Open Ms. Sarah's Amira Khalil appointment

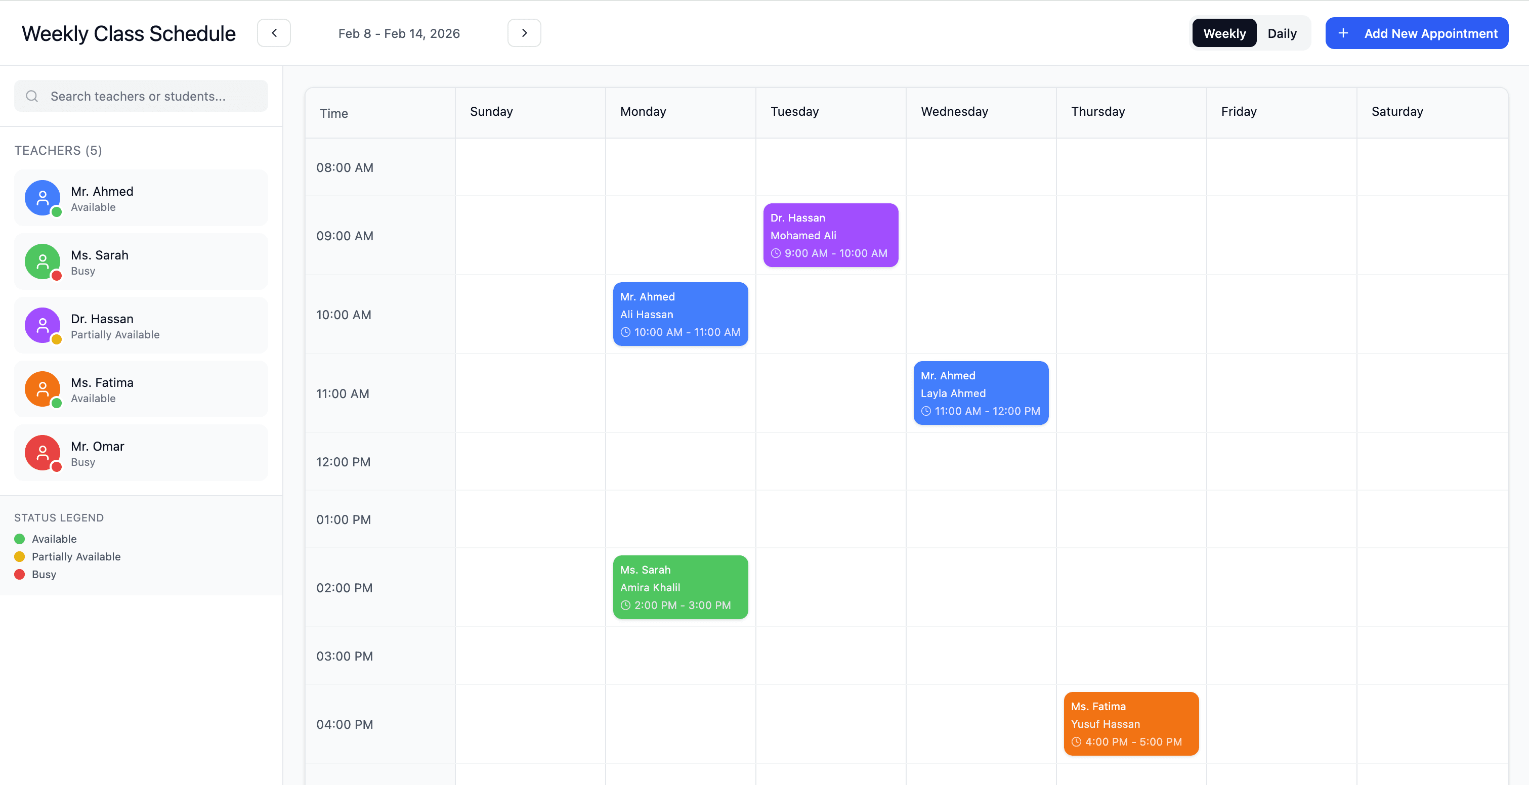(x=680, y=587)
